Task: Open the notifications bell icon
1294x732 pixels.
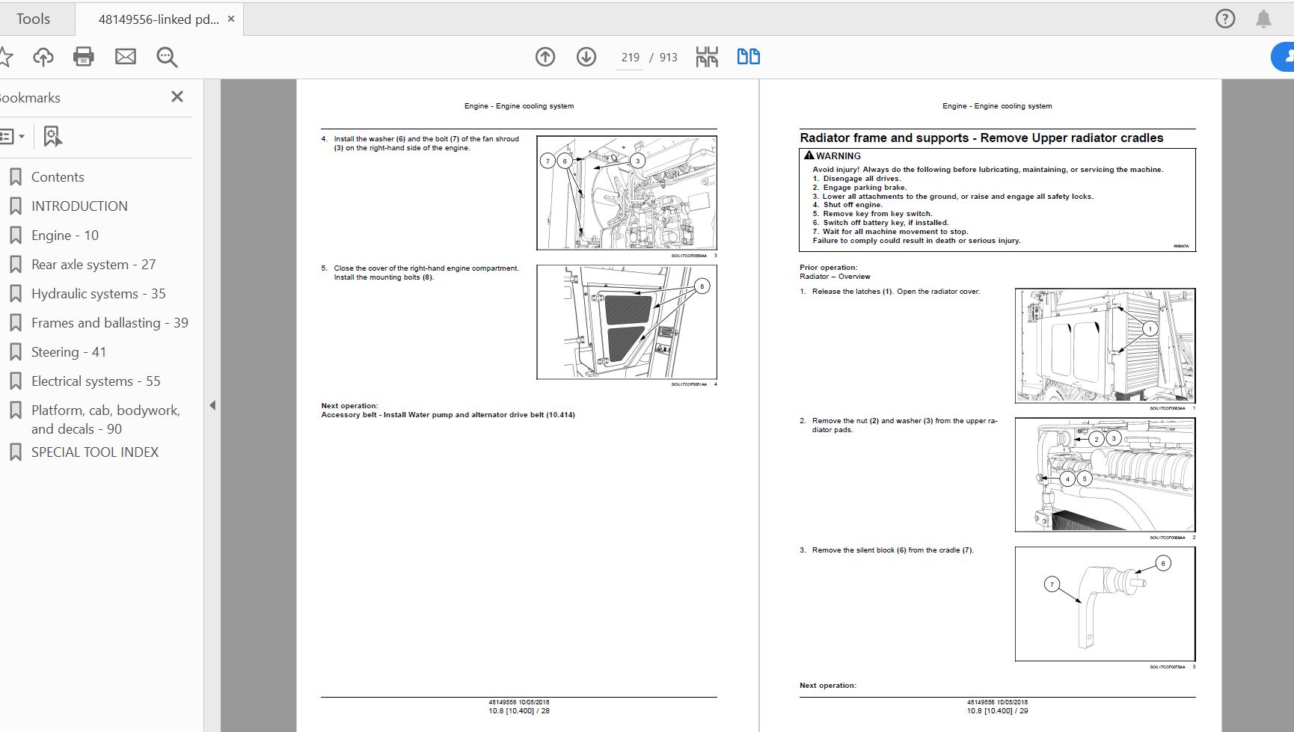Action: click(x=1263, y=19)
